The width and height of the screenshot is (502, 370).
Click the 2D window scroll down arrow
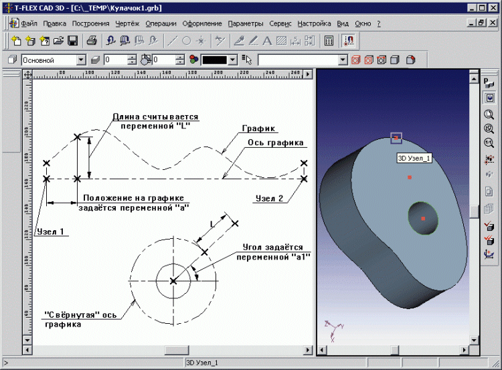pos(27,340)
